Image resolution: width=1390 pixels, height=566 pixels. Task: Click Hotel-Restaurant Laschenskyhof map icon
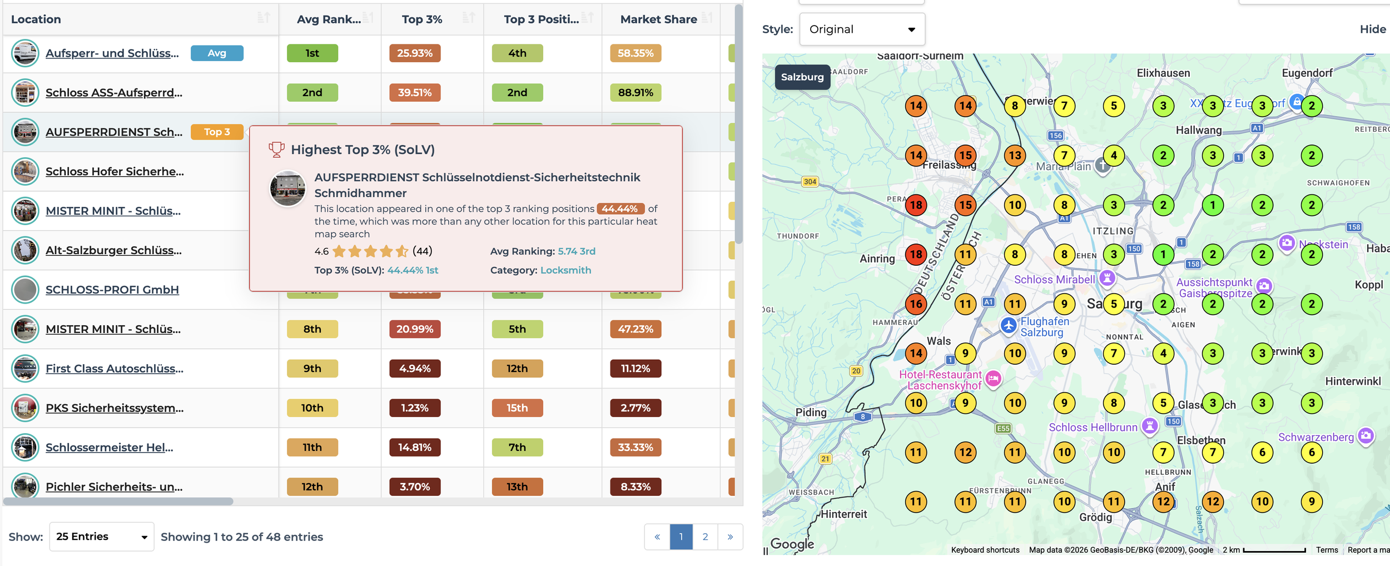pos(993,379)
